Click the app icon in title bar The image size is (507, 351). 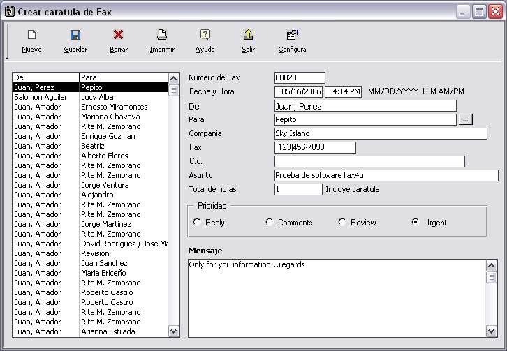pyautogui.click(x=10, y=12)
